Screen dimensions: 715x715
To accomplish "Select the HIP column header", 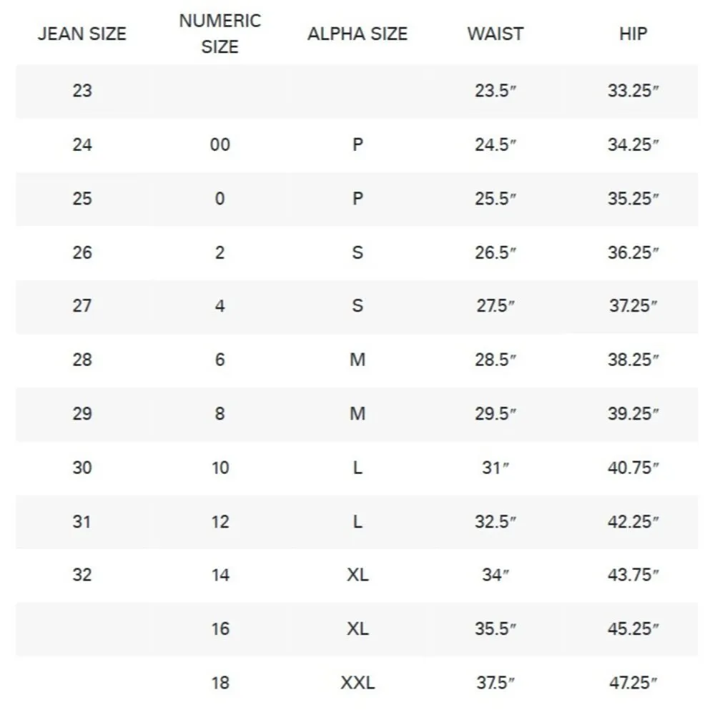I will click(x=633, y=34).
